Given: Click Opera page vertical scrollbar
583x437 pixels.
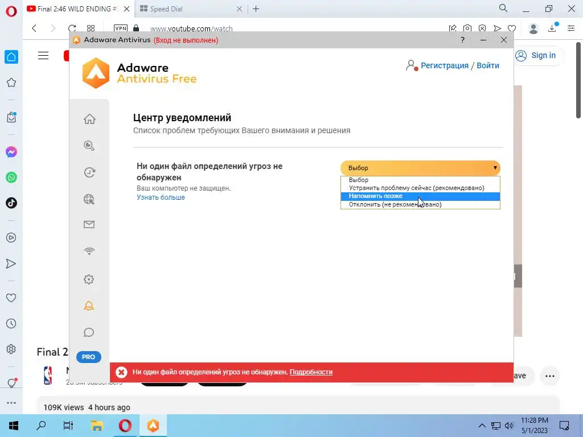Looking at the screenshot, I should (578, 80).
